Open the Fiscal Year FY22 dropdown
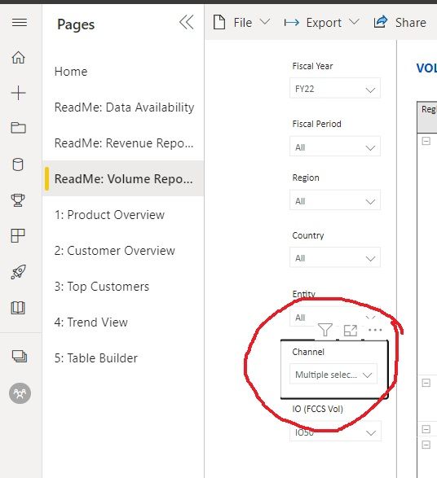Image resolution: width=437 pixels, height=478 pixels. pos(335,89)
